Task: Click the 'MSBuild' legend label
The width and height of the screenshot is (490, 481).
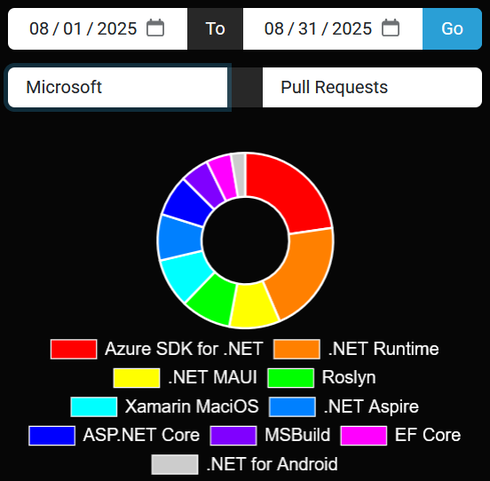Action: click(x=297, y=435)
